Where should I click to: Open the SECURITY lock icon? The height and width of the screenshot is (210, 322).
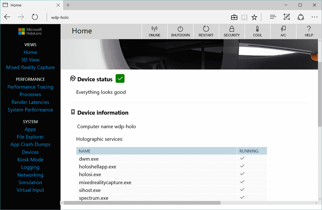point(232,29)
